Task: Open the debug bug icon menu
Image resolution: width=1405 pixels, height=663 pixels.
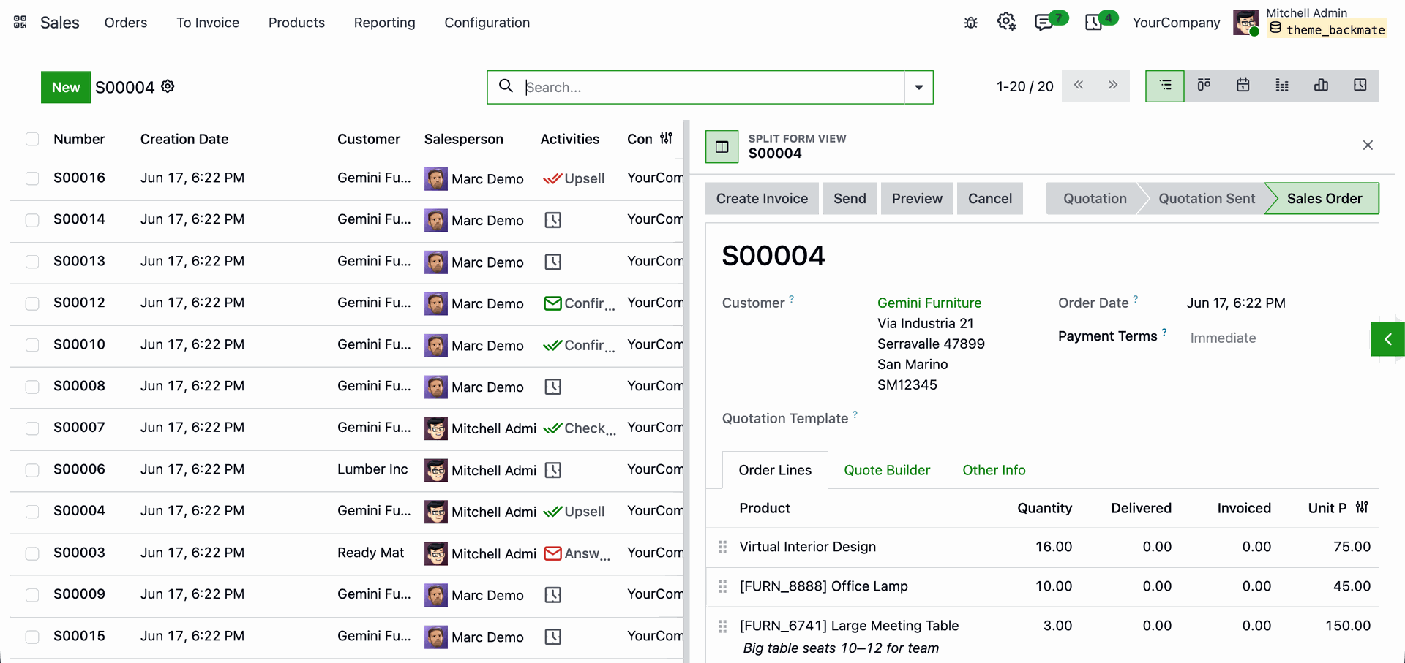Action: tap(970, 23)
